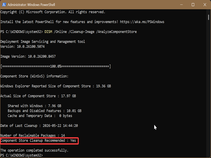211x158 pixels.
Task: Click Backups and Disabled Features line
Action: pyautogui.click(x=45, y=111)
